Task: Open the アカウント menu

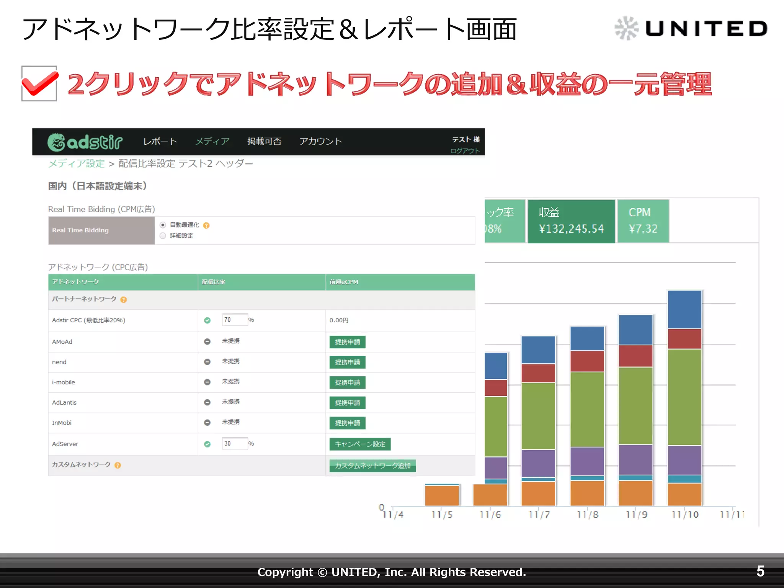Action: pos(320,142)
